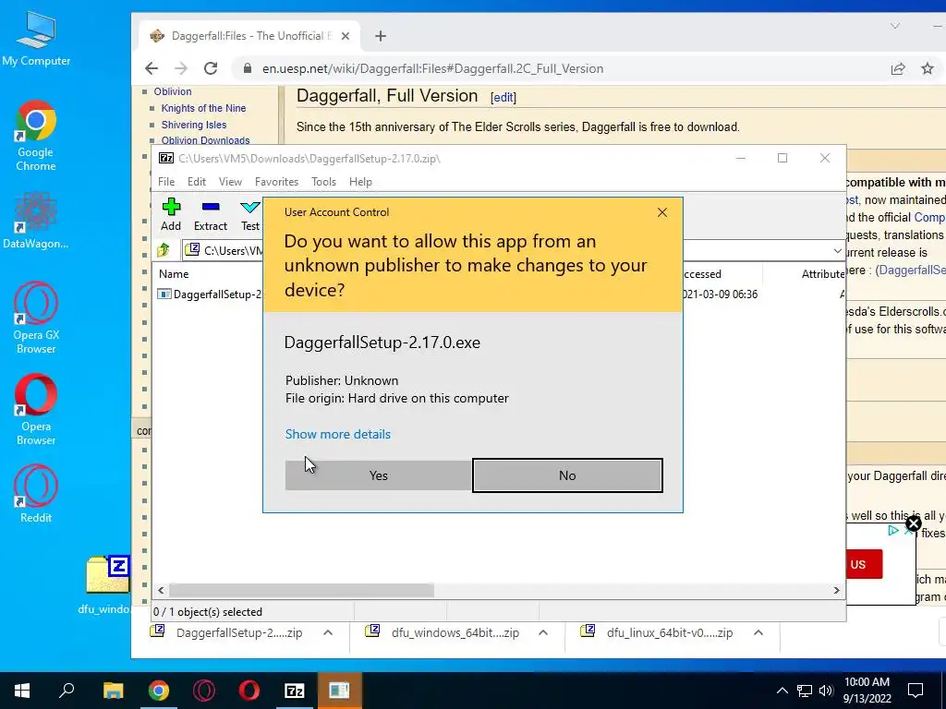Open the 7-Zip Help menu
This screenshot has width=946, height=709.
pos(361,182)
